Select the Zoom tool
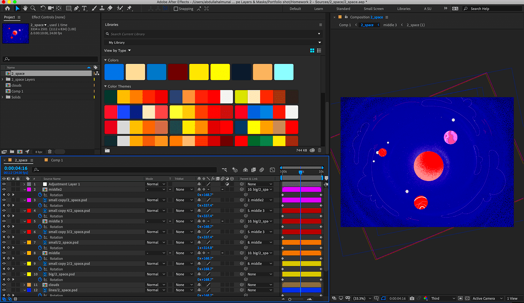Screen dimensions: 524x303 click(33, 8)
